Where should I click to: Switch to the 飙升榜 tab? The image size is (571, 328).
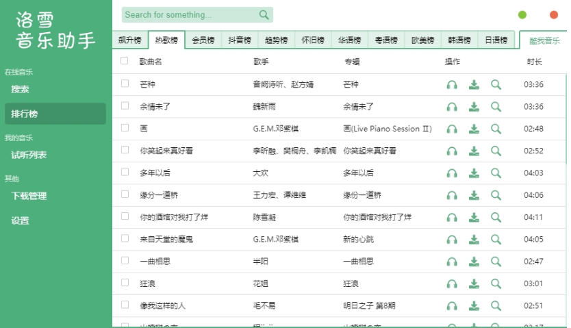click(x=129, y=40)
